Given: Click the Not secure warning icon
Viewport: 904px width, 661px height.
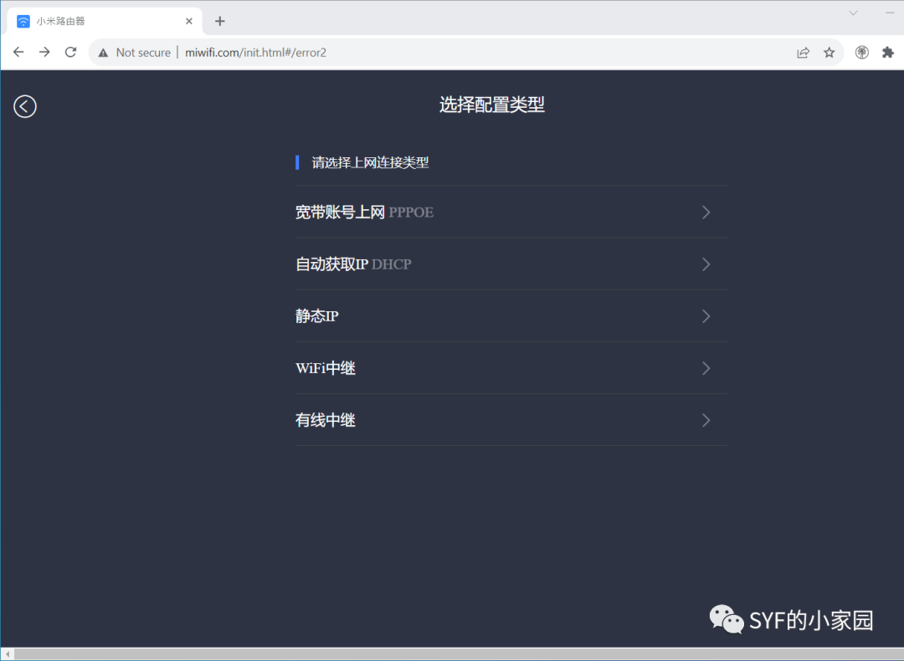Looking at the screenshot, I should tap(104, 52).
